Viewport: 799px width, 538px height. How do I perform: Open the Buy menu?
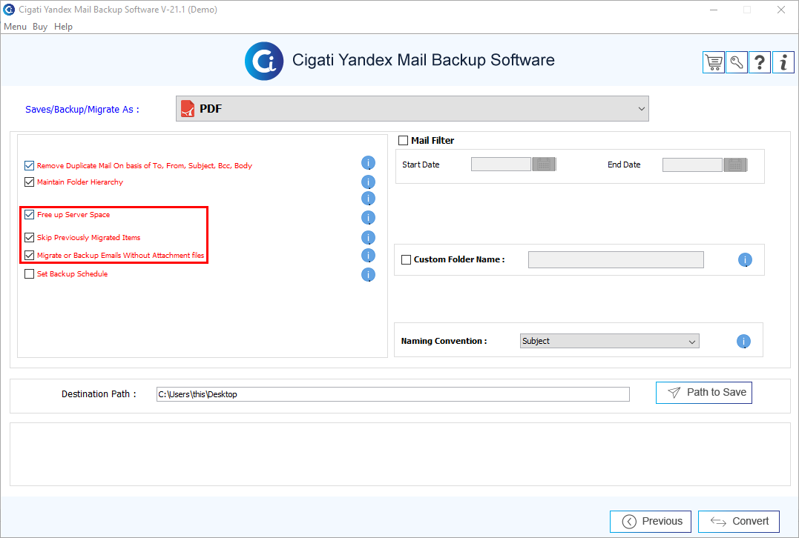coord(40,27)
